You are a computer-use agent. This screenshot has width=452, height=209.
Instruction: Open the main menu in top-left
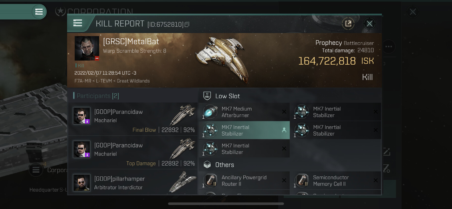click(x=39, y=12)
